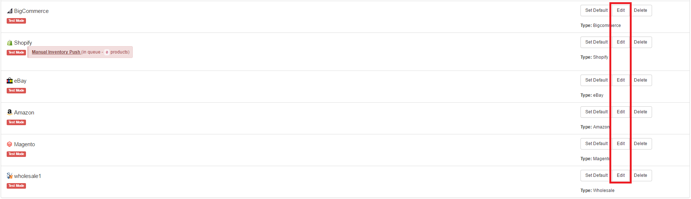
Task: Edit the BigCommerce channel
Action: point(621,10)
